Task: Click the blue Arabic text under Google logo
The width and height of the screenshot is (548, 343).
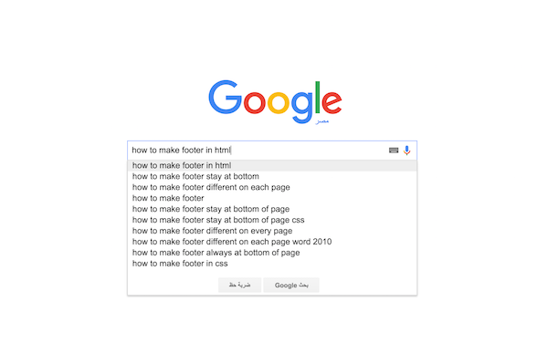Action: click(322, 121)
